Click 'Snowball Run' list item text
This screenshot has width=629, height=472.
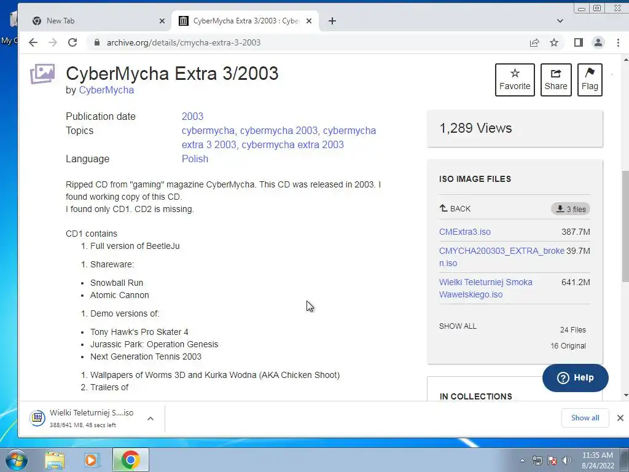(x=116, y=283)
